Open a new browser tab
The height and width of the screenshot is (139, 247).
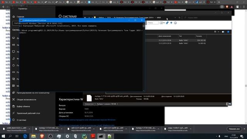tap(219, 2)
